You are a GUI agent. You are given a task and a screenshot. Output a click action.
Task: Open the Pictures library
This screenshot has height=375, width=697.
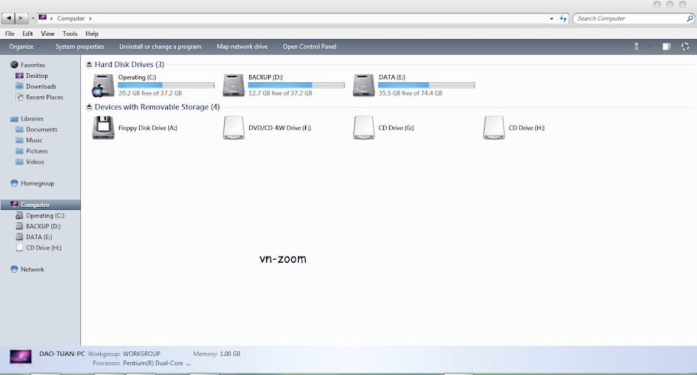click(x=37, y=151)
